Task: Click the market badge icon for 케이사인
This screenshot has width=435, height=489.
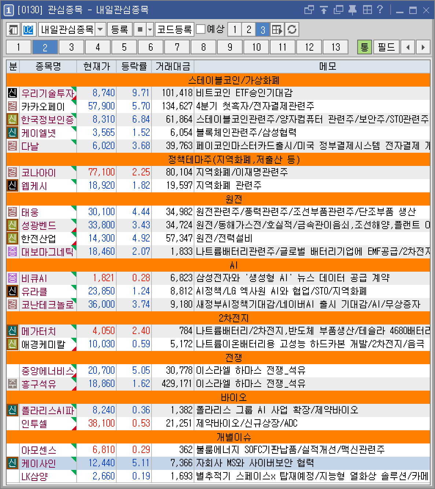Action: click(x=12, y=463)
